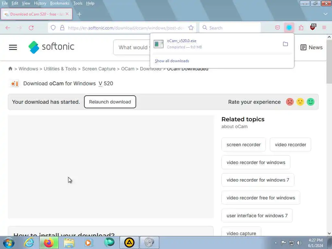Toggle the downloads toolbar button
Screen dimensions: 332x249
pyautogui.click(x=289, y=28)
